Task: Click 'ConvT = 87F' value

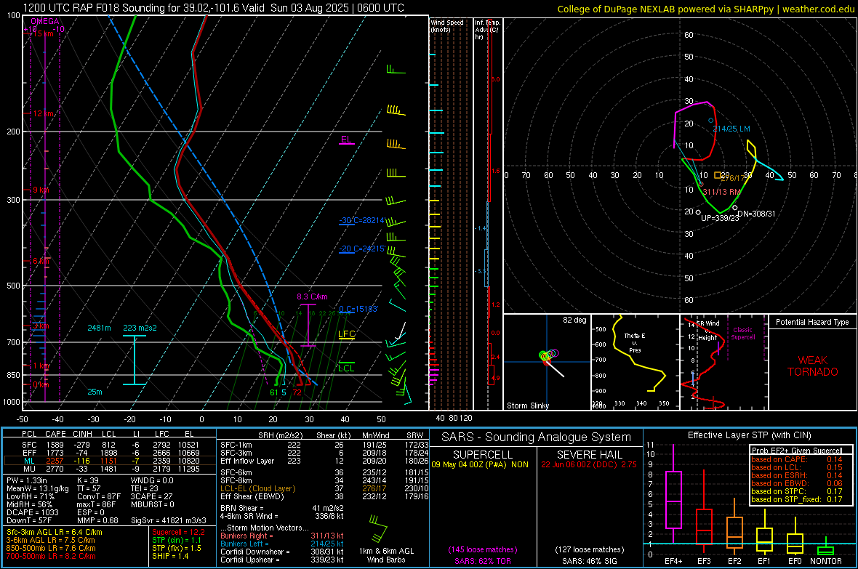Action: click(x=98, y=496)
